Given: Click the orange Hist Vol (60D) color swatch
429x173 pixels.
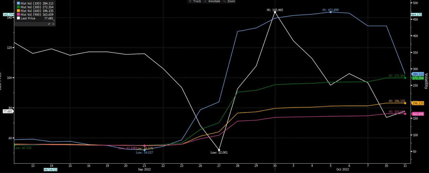Looking at the screenshot, I should [x=19, y=11].
